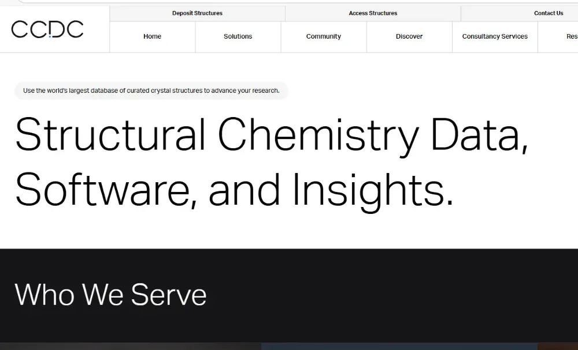This screenshot has height=350, width=578.
Task: Click the Software, and Insights headline line
Action: pyautogui.click(x=234, y=190)
